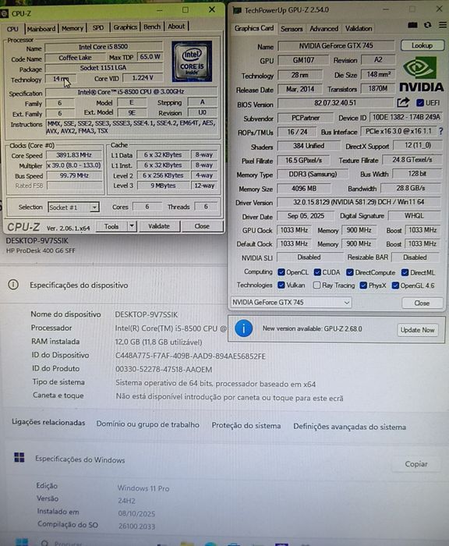Screen dimensions: 449x546
Task: Click the OS build value 26100.2033
Action: (136, 526)
